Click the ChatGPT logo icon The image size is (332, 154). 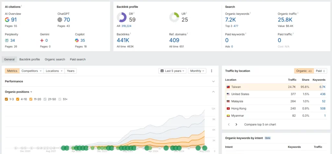60,20
